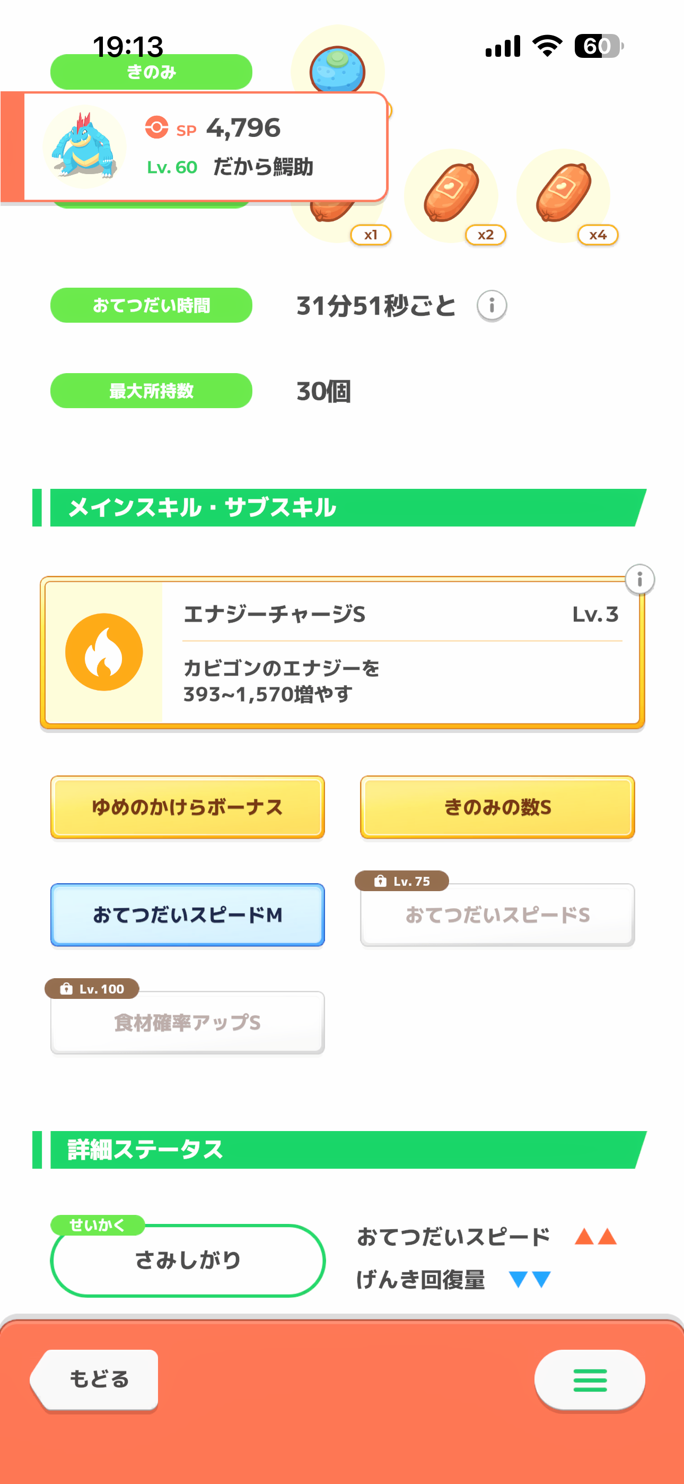Tap the 最大所持数 green label
684x1484 pixels.
point(151,391)
